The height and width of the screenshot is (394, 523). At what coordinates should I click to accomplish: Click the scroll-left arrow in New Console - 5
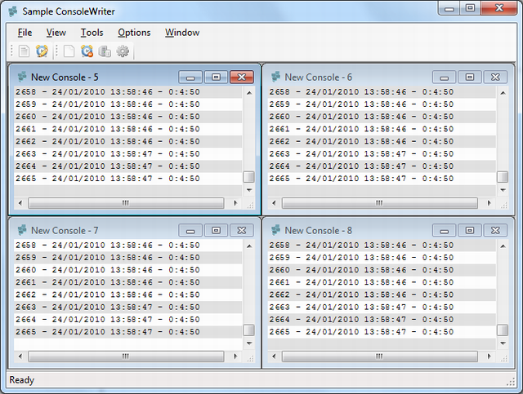(x=20, y=203)
